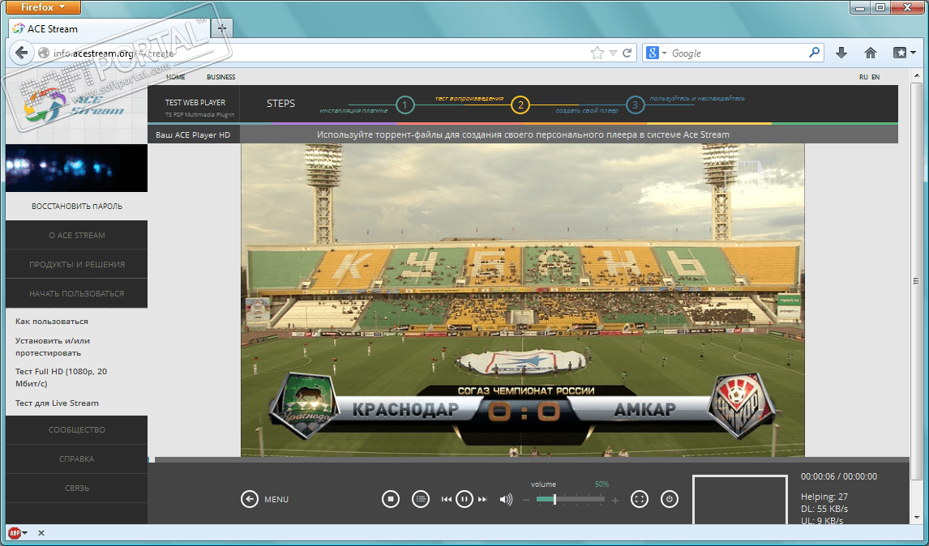Select step 1 plugin installation

tap(405, 105)
